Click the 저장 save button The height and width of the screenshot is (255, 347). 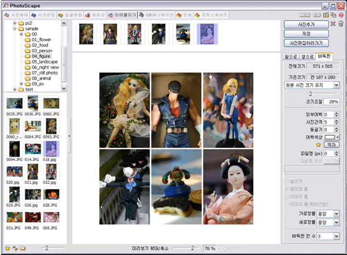pos(306,34)
